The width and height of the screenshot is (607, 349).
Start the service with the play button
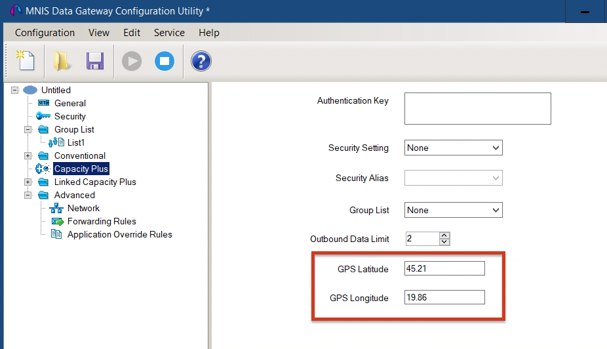tap(132, 61)
